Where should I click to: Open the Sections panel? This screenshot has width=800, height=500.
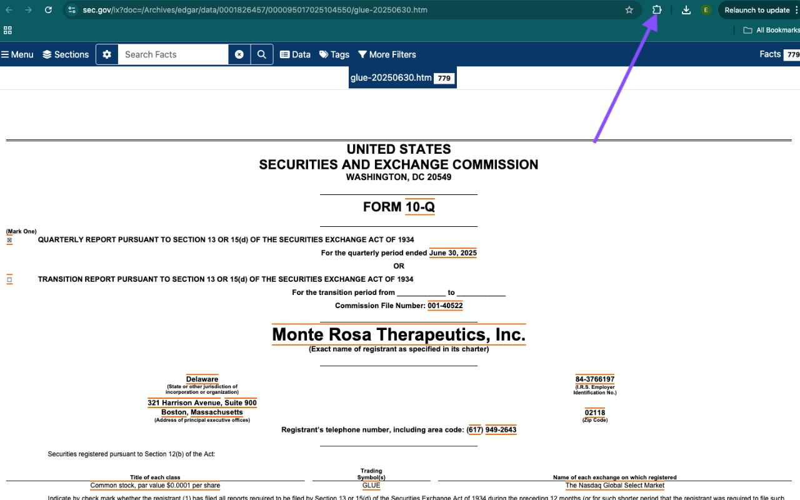[x=66, y=54]
